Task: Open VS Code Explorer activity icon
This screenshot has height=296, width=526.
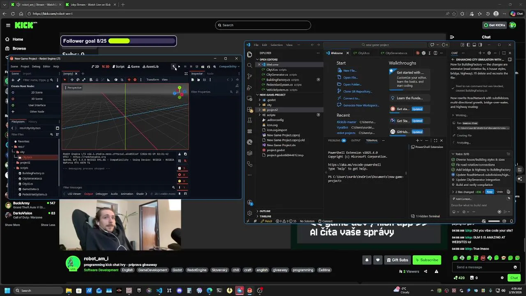Action: click(x=249, y=54)
